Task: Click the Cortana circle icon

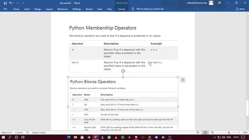Action: [x=16, y=137]
